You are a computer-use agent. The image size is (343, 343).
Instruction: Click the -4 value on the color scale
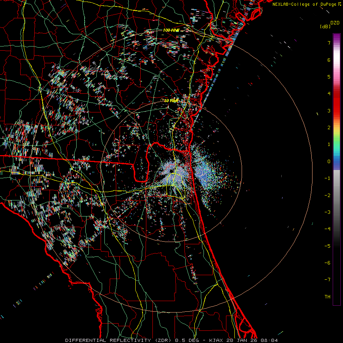tap(327, 229)
